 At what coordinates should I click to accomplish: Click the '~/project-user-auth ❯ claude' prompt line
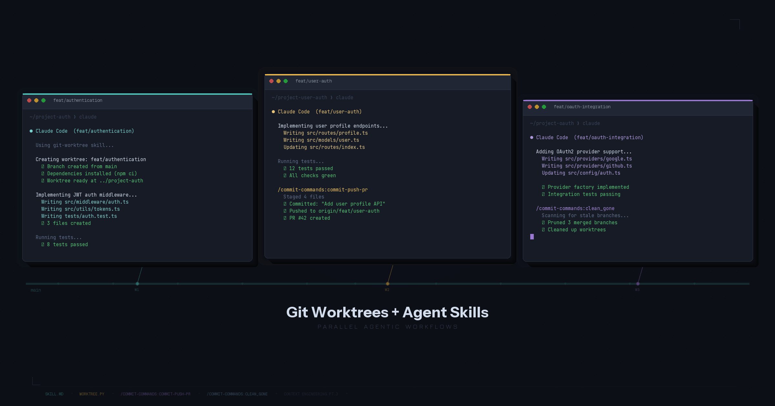(x=313, y=98)
